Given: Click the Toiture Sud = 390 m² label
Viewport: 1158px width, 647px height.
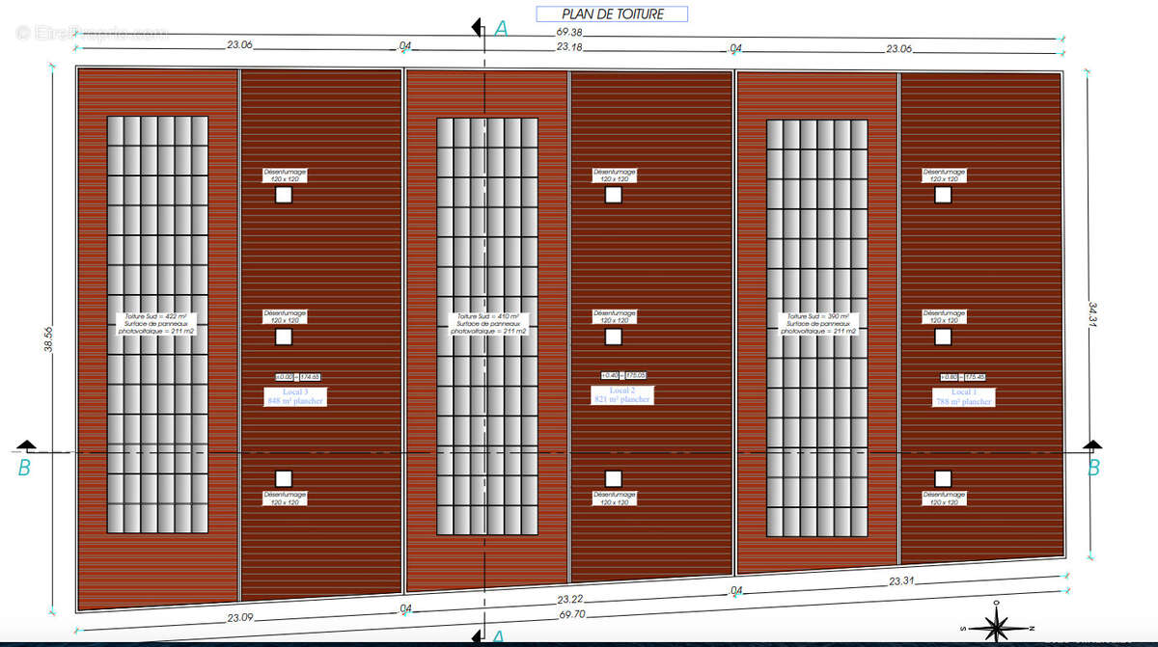Looking at the screenshot, I should tap(820, 323).
